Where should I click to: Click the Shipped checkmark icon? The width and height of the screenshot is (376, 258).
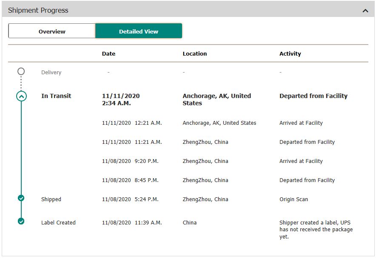21,198
